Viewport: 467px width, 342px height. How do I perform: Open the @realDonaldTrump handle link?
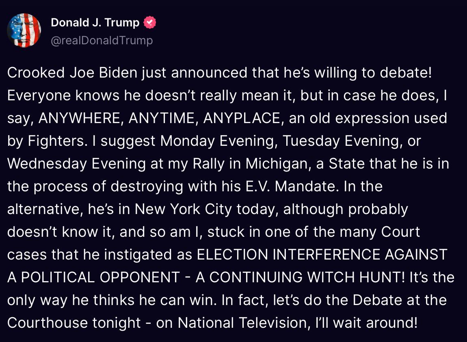[102, 41]
